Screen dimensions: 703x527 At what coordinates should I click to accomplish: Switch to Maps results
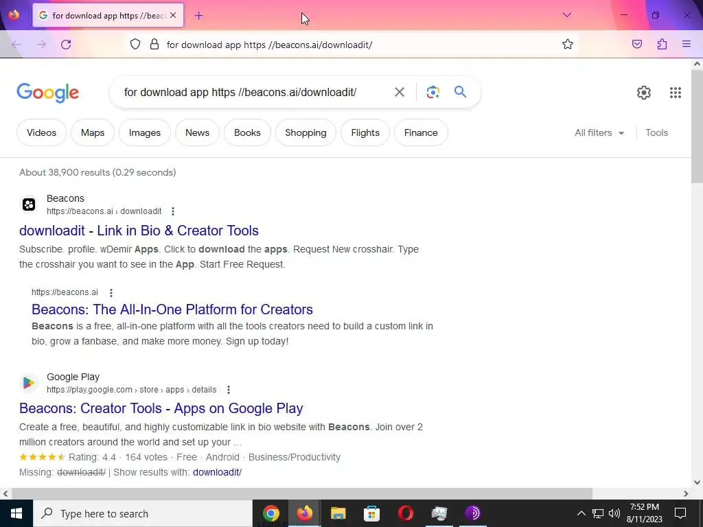[x=93, y=132]
